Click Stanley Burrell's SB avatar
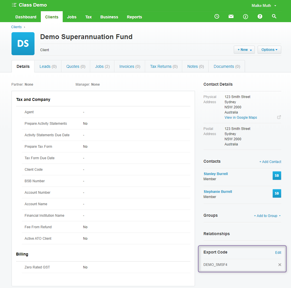The height and width of the screenshot is (288, 291). tap(277, 175)
